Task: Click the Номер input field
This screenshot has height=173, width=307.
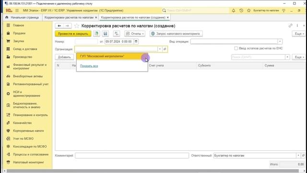Action: point(86,42)
